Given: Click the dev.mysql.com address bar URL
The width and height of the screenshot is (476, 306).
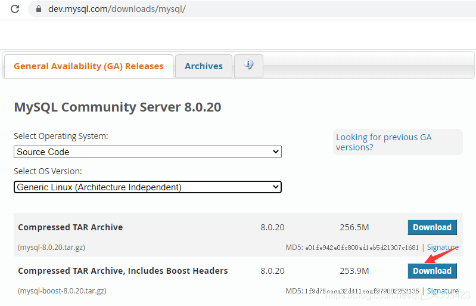Looking at the screenshot, I should [x=117, y=9].
